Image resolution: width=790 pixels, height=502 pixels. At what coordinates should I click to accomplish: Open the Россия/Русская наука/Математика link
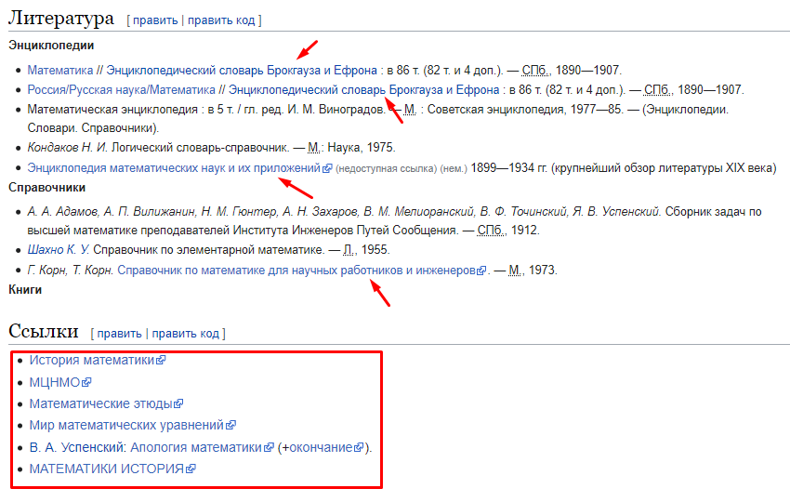point(121,89)
